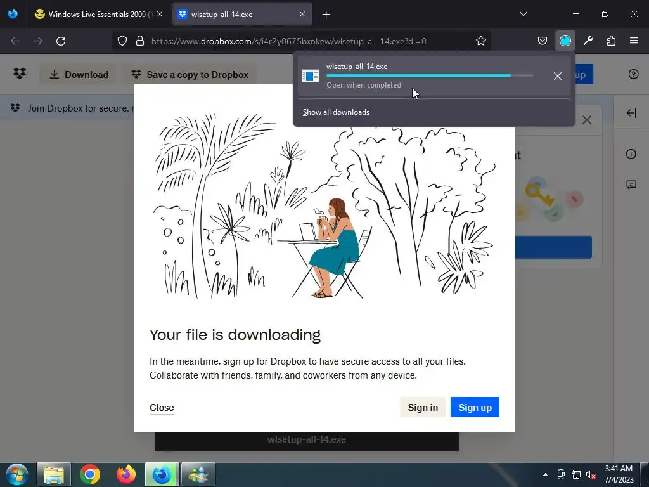Select the wlsetup-all-14.exe browser tab

pyautogui.click(x=243, y=14)
